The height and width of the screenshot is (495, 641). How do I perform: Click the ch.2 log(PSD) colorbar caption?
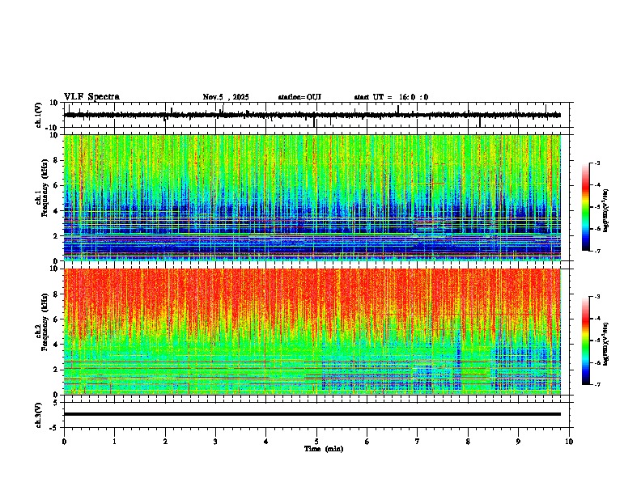pos(606,344)
